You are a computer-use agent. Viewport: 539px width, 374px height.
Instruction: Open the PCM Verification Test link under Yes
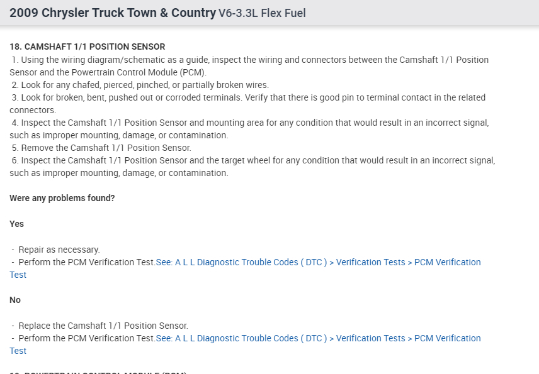[318, 262]
